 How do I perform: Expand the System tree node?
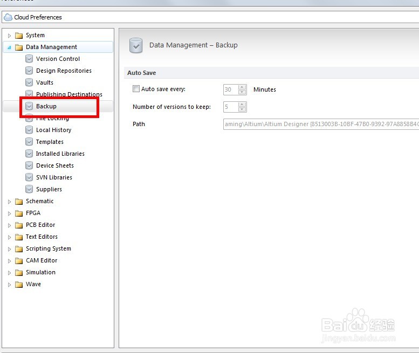pos(9,36)
